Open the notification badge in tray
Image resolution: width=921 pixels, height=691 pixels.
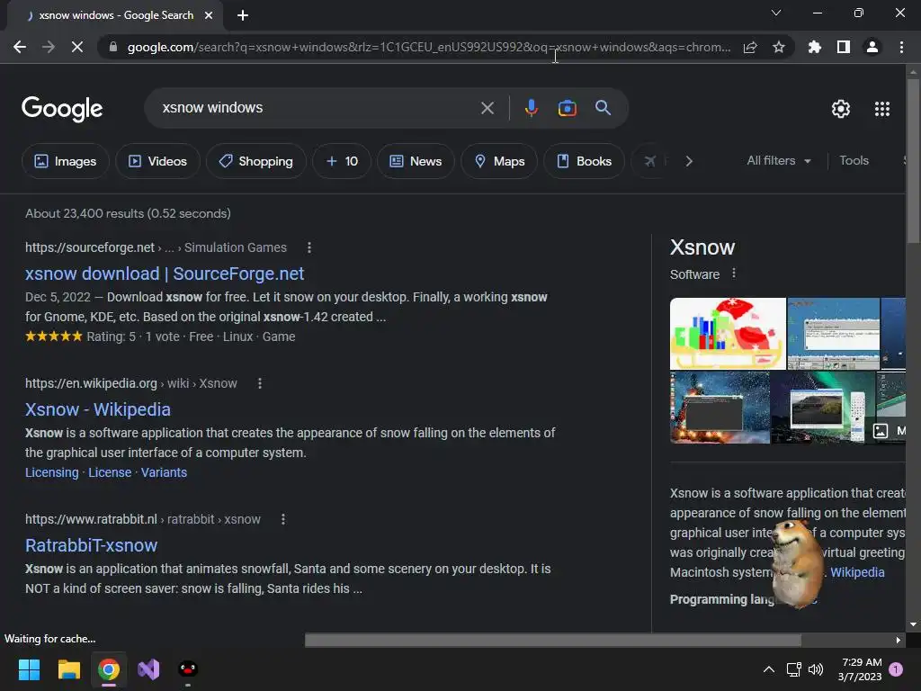click(896, 669)
